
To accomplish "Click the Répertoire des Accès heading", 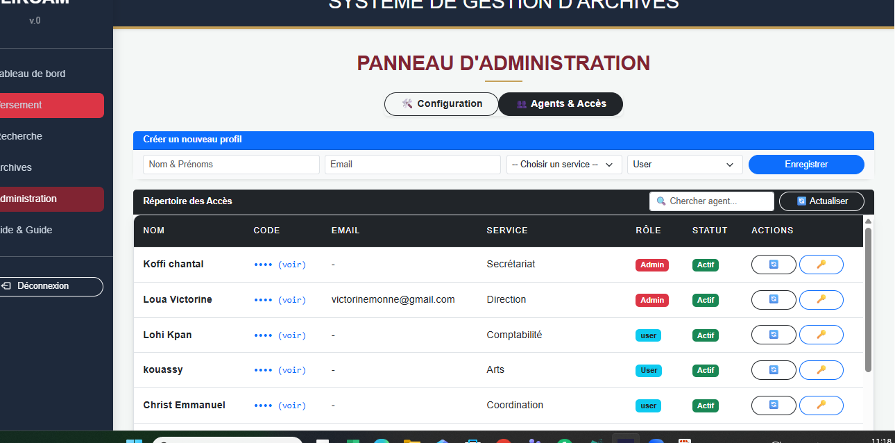I will point(187,201).
